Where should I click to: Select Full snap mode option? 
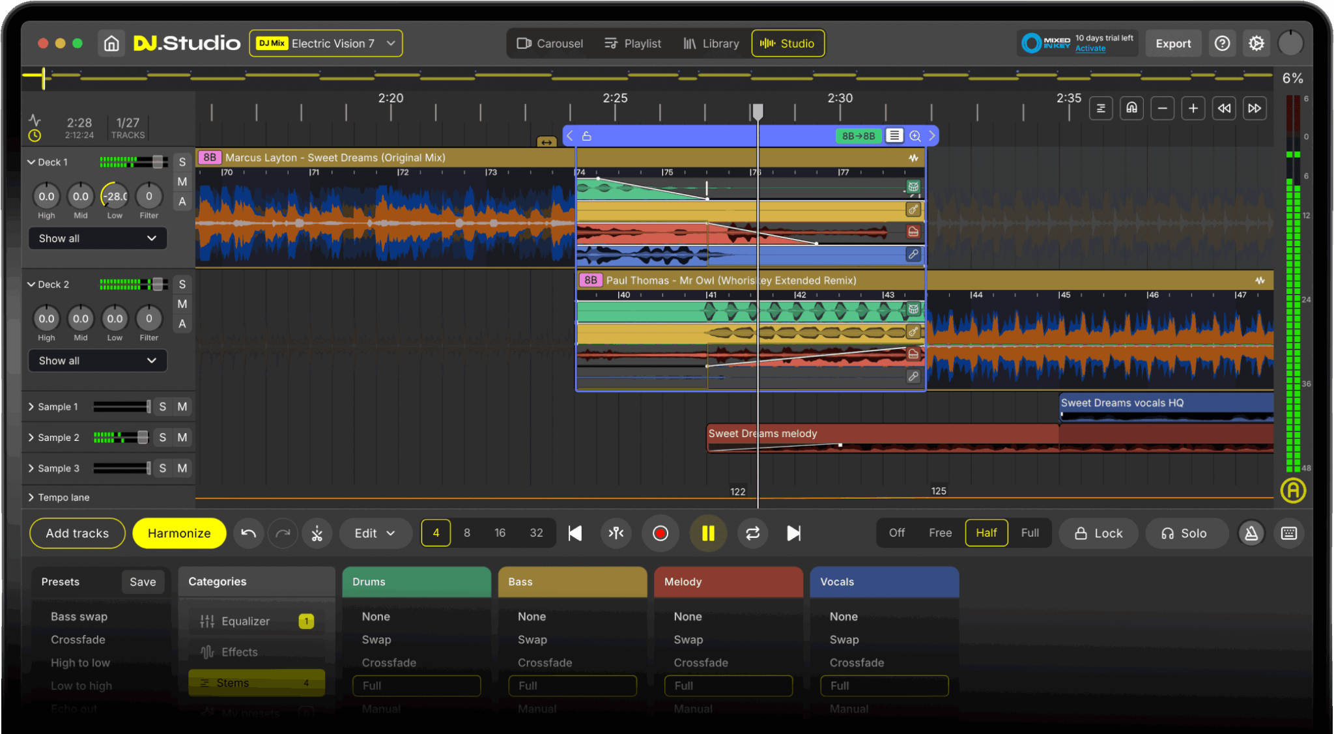(x=1029, y=533)
